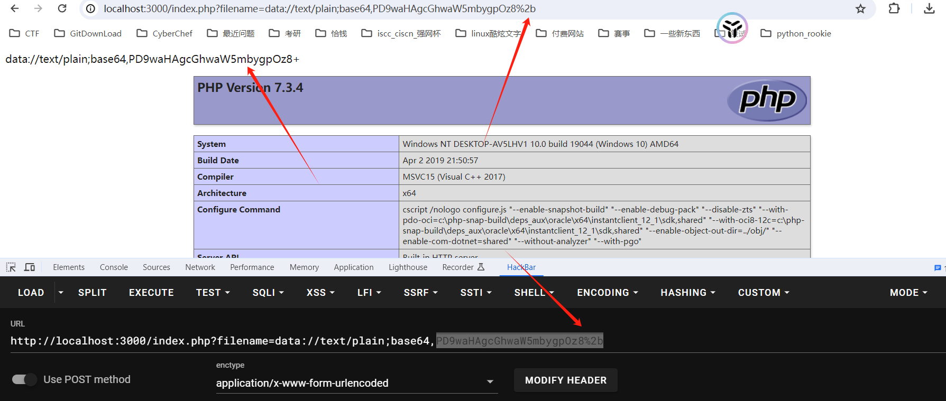946x401 pixels.
Task: Open the iscc_ciscn_强网杯 bookmark folder
Action: point(401,33)
